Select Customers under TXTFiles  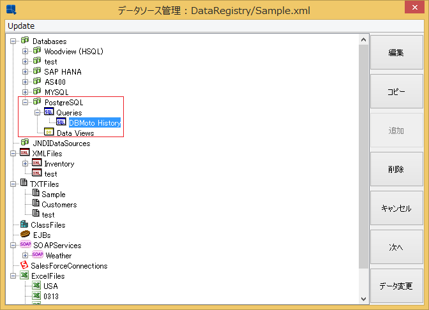click(x=59, y=205)
